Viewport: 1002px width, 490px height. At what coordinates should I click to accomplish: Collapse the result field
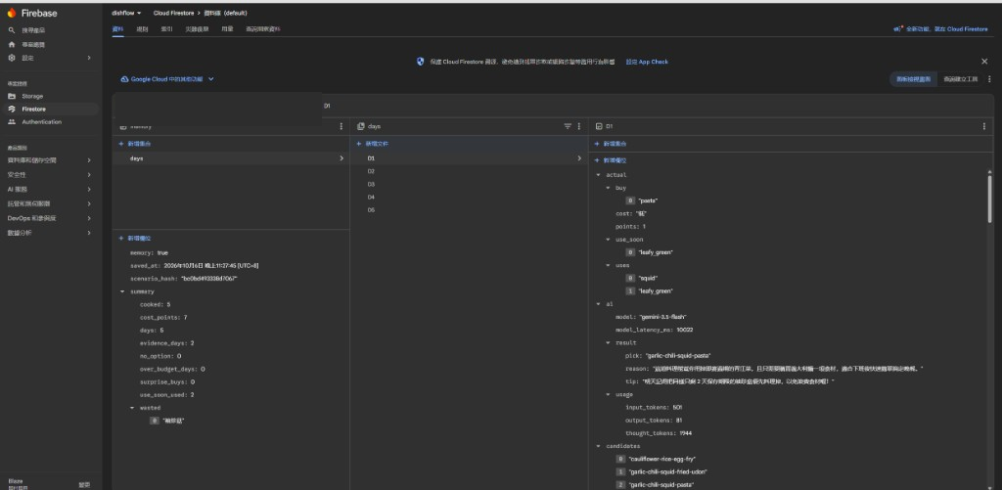point(609,342)
